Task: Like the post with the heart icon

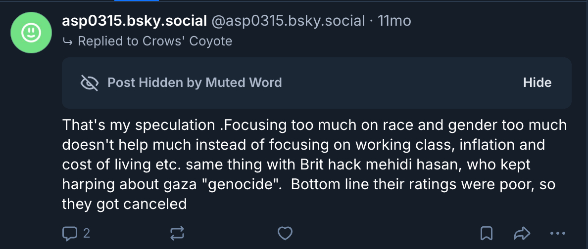Action: 285,233
